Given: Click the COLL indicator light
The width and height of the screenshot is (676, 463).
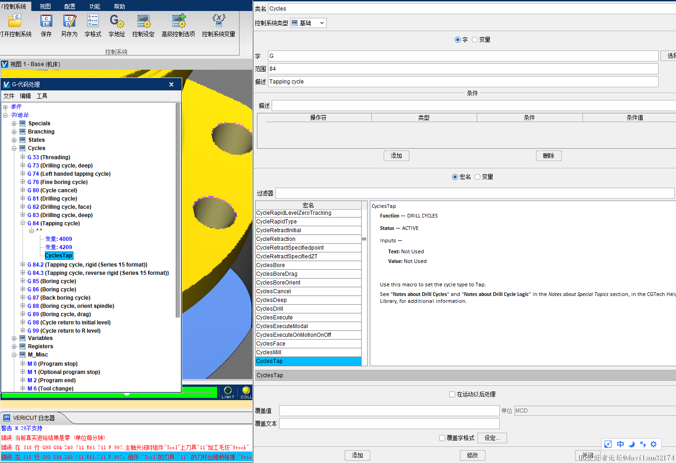Looking at the screenshot, I should point(246,390).
